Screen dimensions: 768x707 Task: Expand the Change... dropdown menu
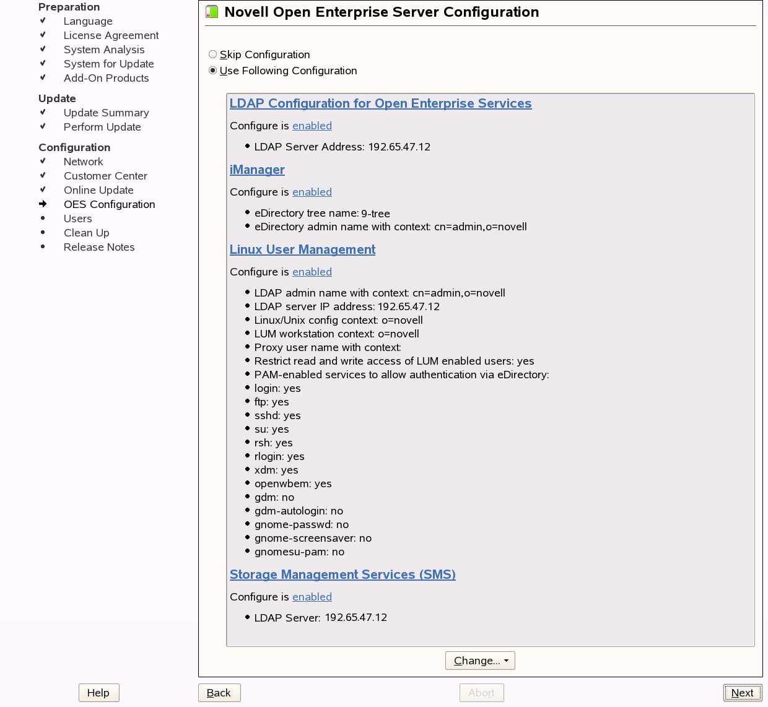[x=480, y=661]
